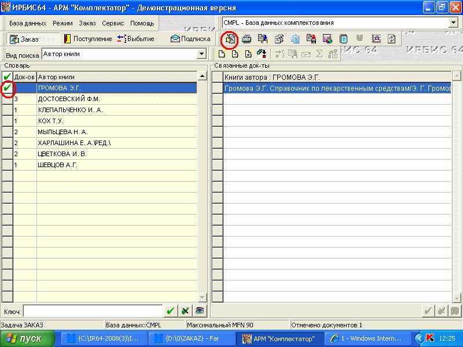The height and width of the screenshot is (347, 463).
Task: Click the colorful chart toolbar icon
Action: pos(328,39)
